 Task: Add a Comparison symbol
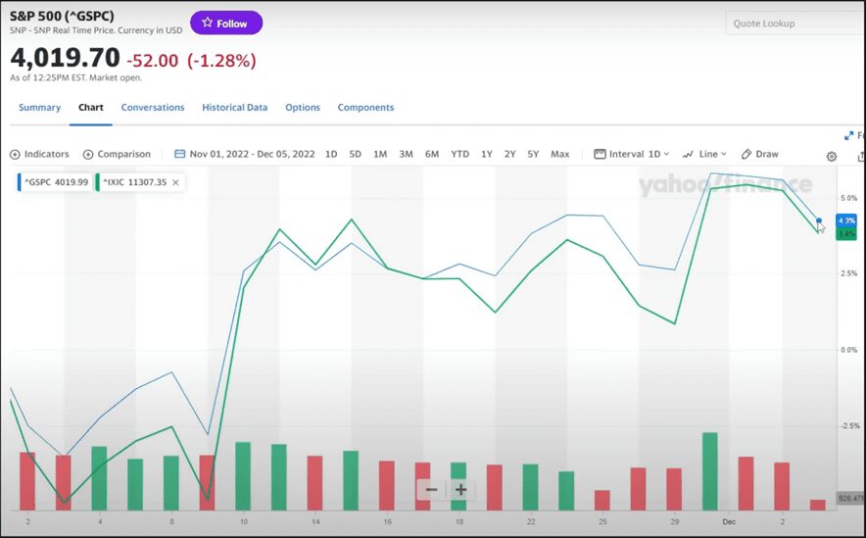pyautogui.click(x=117, y=154)
